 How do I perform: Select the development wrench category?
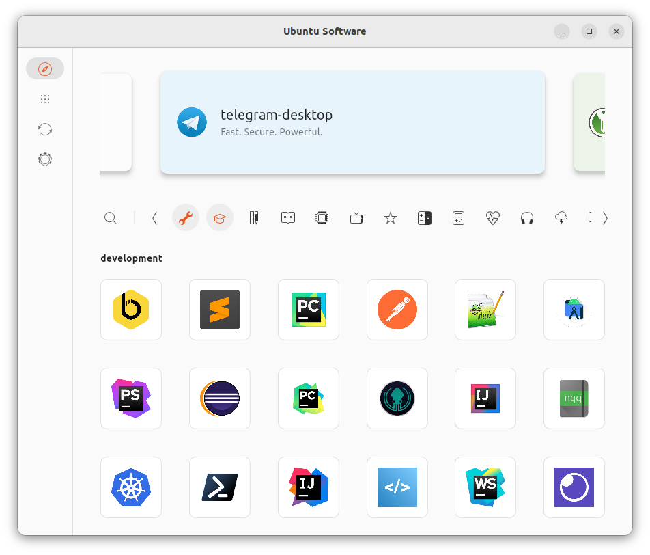point(186,218)
